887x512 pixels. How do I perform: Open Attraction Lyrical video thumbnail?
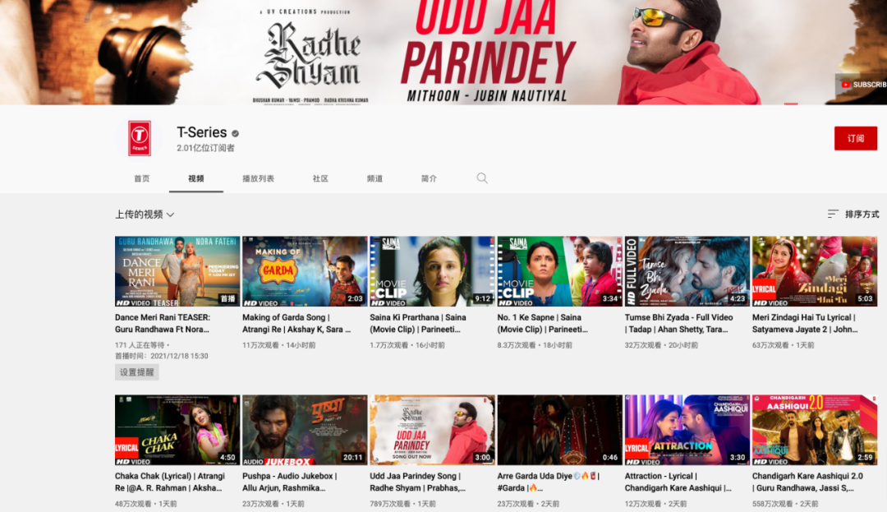pos(687,430)
